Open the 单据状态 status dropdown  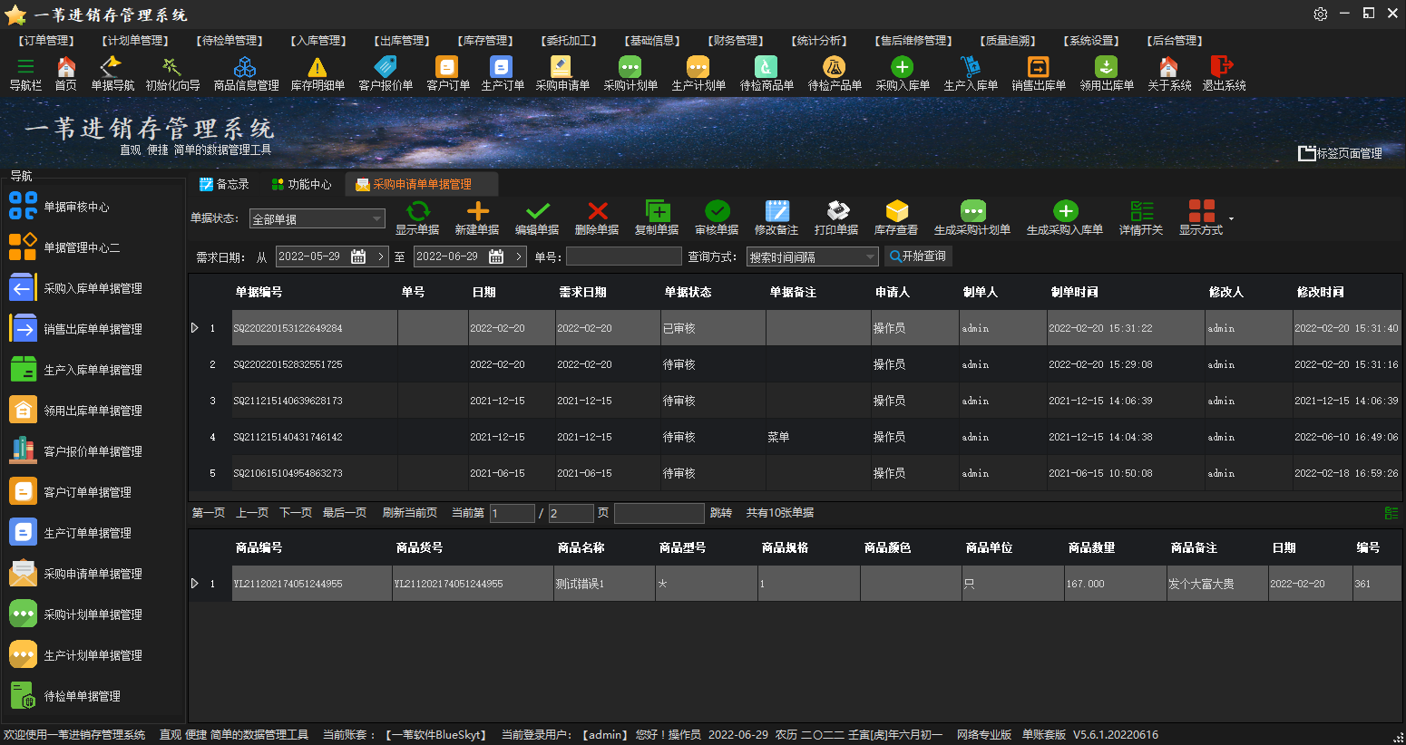click(317, 219)
